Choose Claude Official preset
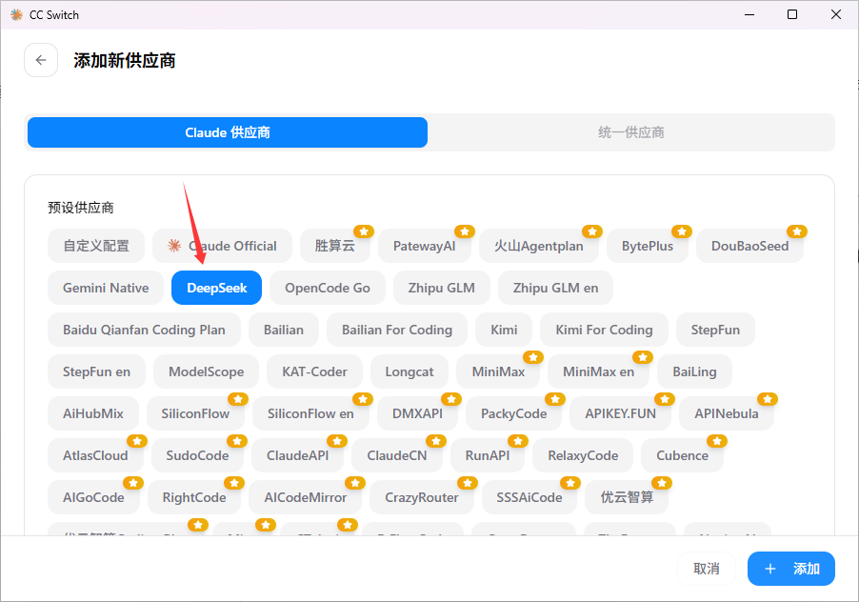 point(223,246)
